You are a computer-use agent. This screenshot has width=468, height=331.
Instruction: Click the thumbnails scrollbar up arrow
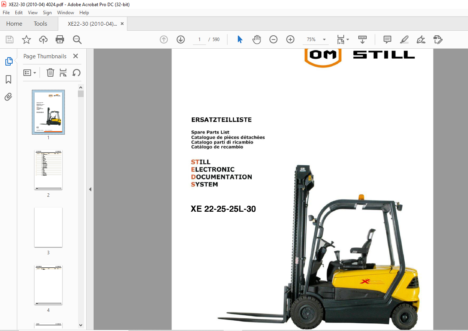click(81, 87)
